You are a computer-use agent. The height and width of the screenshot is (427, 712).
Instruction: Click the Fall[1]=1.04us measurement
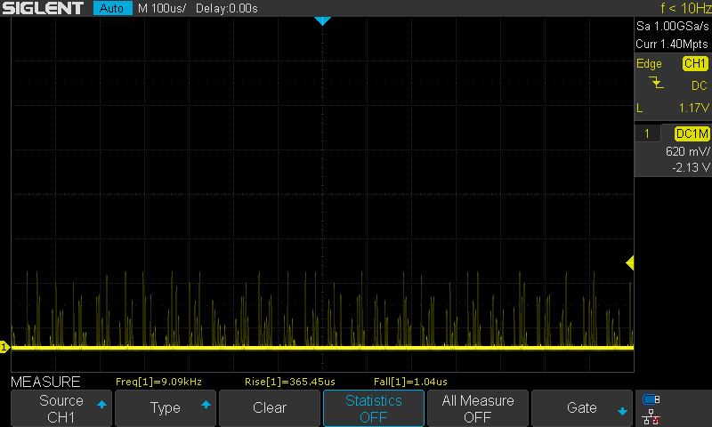coord(410,382)
